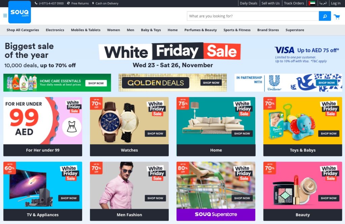Click the Free Returns icon

coord(68,3)
